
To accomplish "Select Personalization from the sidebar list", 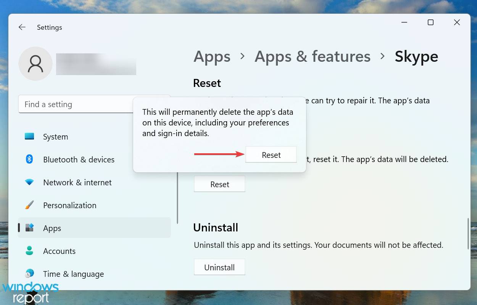I will 69,205.
